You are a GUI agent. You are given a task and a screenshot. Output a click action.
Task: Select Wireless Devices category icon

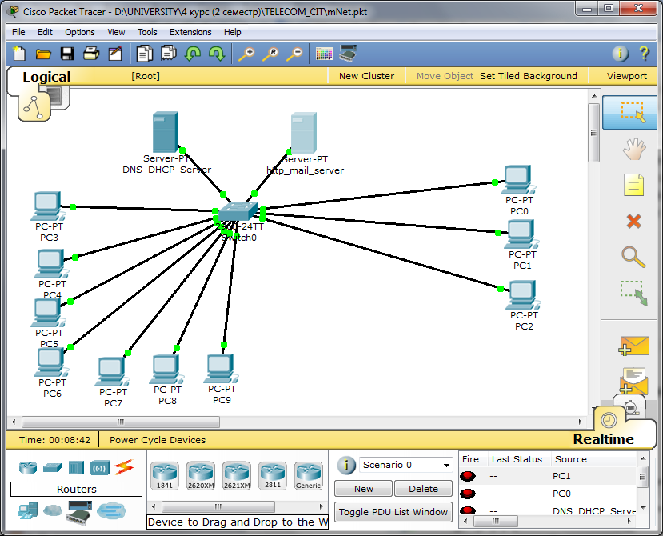(100, 468)
